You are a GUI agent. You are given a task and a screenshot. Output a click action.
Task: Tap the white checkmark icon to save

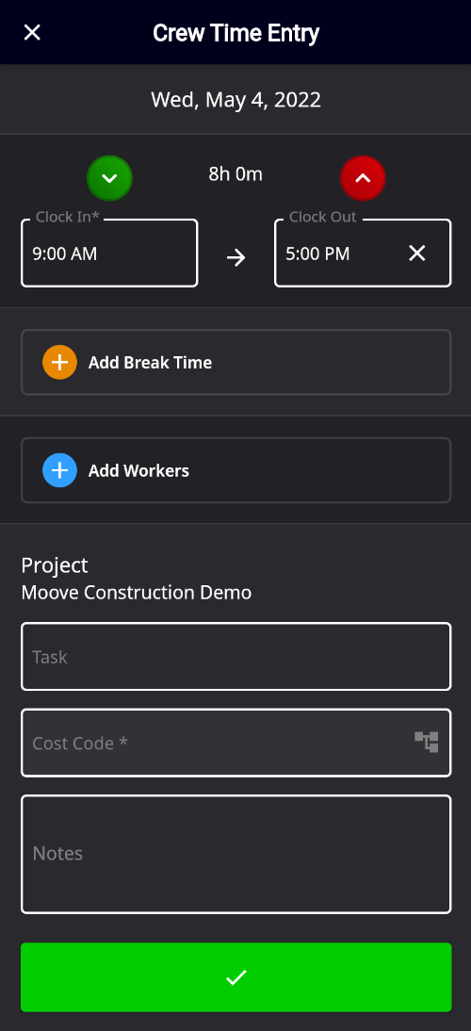[x=235, y=977]
